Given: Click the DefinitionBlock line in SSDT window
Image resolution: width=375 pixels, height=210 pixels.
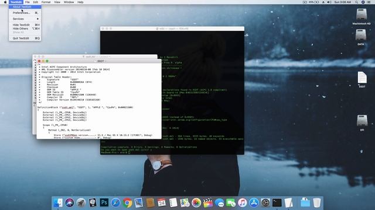Looking at the screenshot, I should coord(86,107).
